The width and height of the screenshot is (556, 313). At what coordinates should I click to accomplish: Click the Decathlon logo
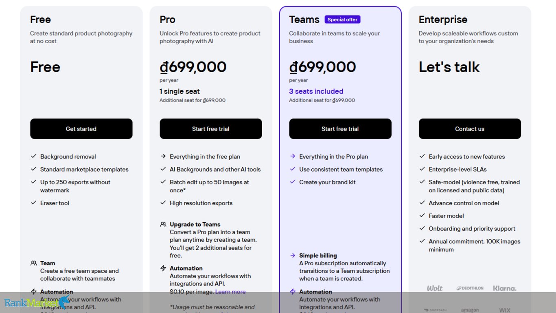[x=470, y=288]
